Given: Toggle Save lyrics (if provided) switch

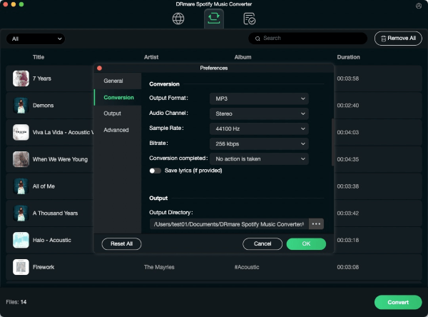Looking at the screenshot, I should (x=155, y=171).
